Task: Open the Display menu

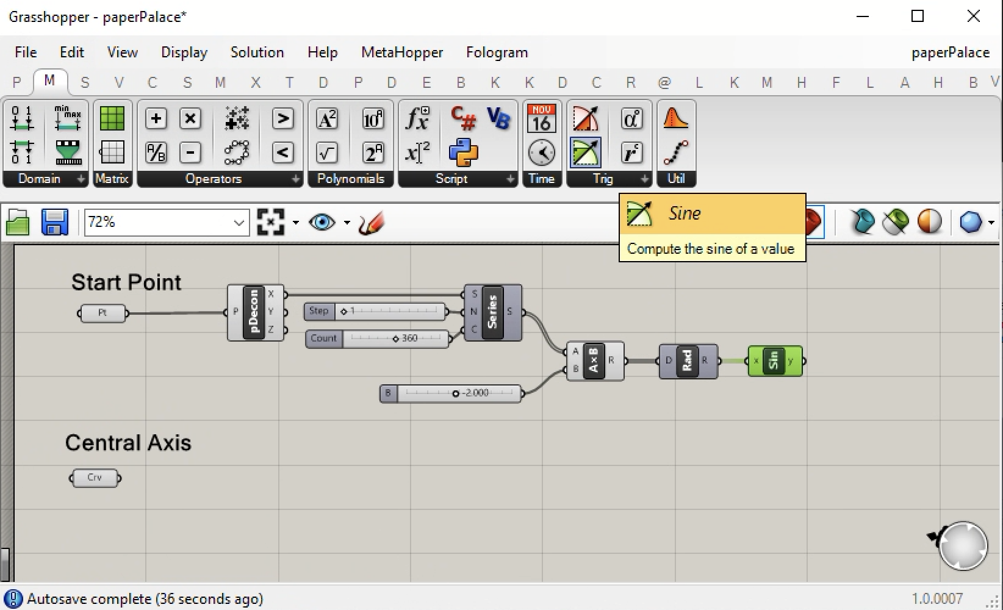Action: coord(184,52)
